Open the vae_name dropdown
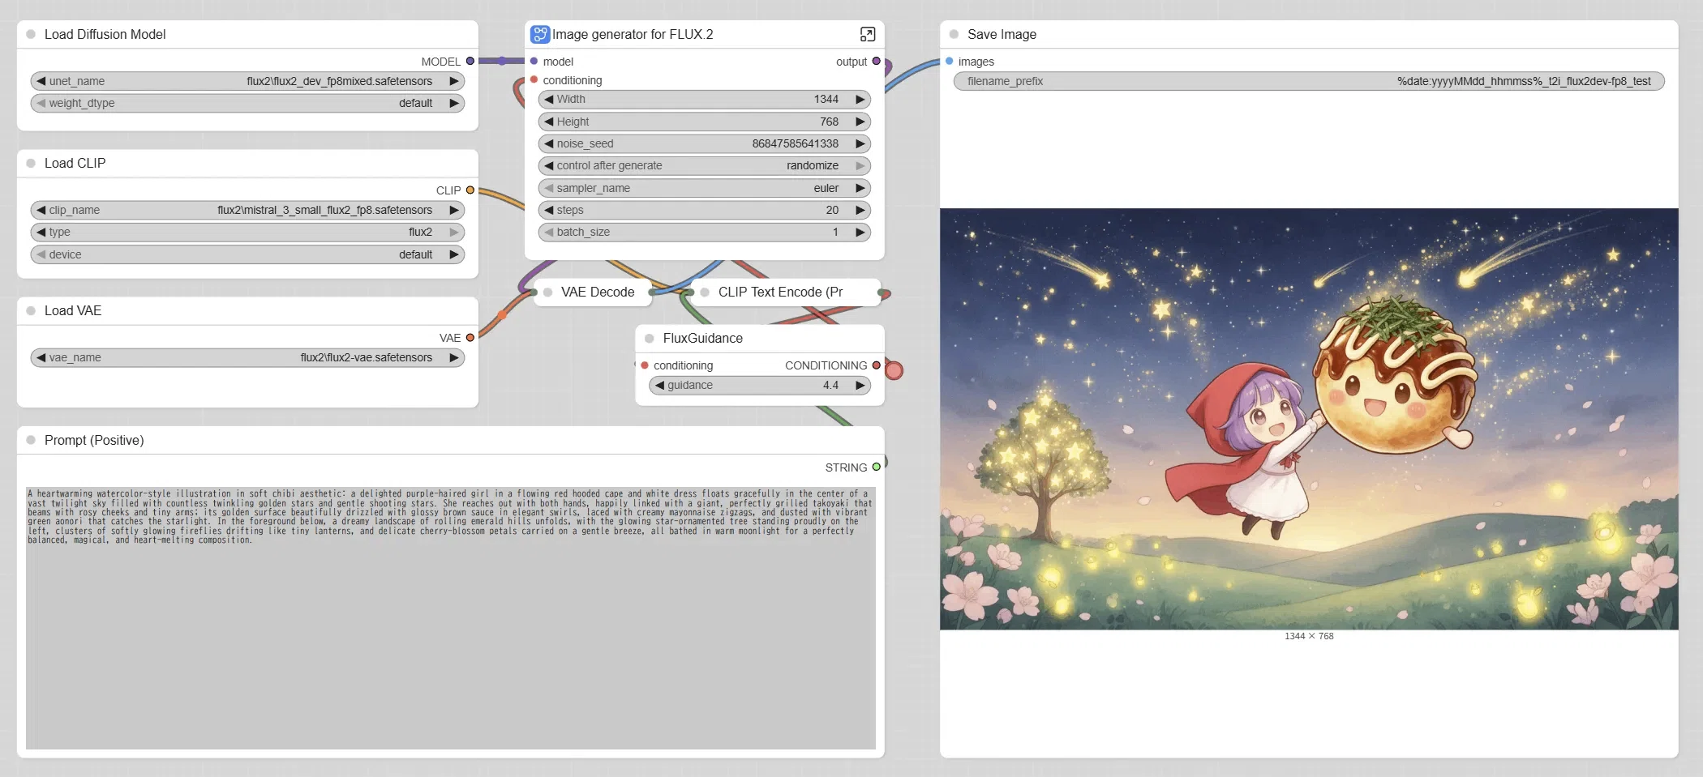 247,357
